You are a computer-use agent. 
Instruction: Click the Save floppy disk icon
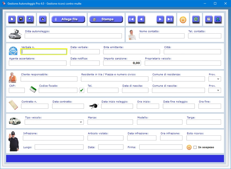[x=21, y=19]
